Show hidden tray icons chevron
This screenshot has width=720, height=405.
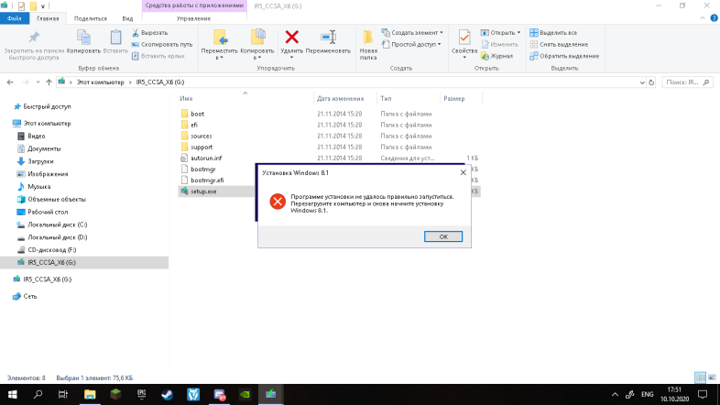615,394
